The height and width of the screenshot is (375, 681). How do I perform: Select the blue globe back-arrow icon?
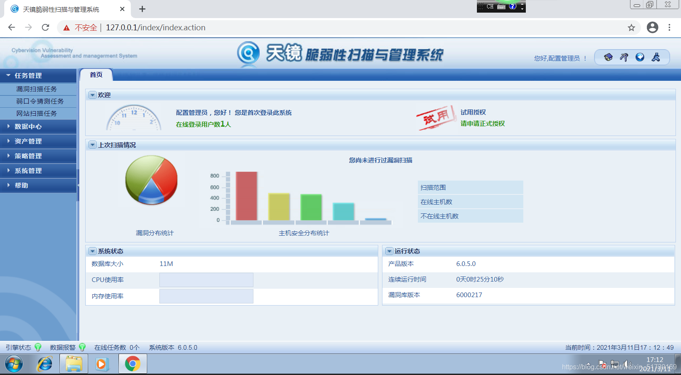point(640,57)
